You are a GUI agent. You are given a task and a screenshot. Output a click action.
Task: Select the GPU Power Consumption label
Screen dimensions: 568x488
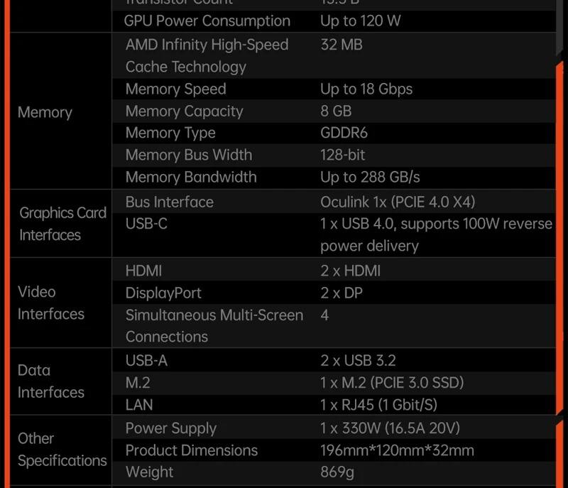click(207, 21)
